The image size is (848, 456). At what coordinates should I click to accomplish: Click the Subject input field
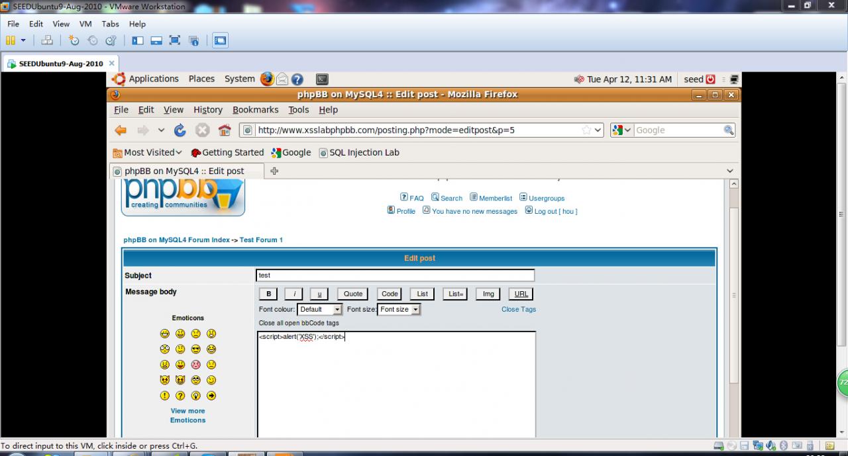click(396, 275)
